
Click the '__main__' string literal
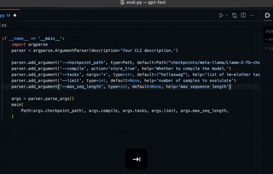[x=50, y=38]
